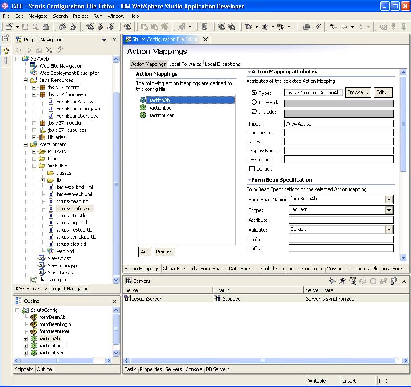The height and width of the screenshot is (387, 411).
Task: Open the Scope dropdown
Action: point(389,210)
